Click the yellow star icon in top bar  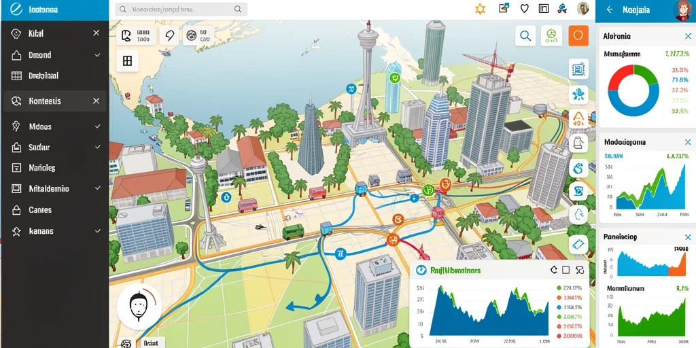[x=481, y=9]
